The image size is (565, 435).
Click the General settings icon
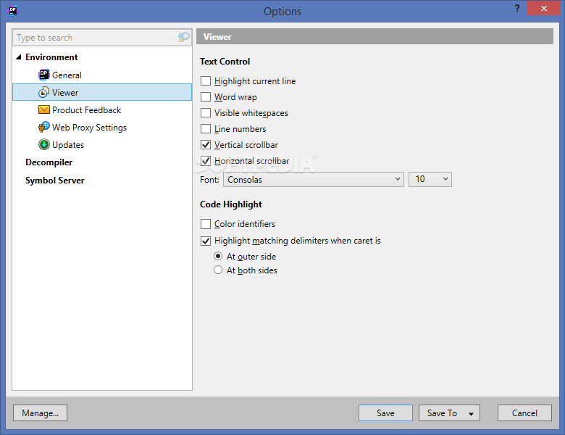pos(44,75)
